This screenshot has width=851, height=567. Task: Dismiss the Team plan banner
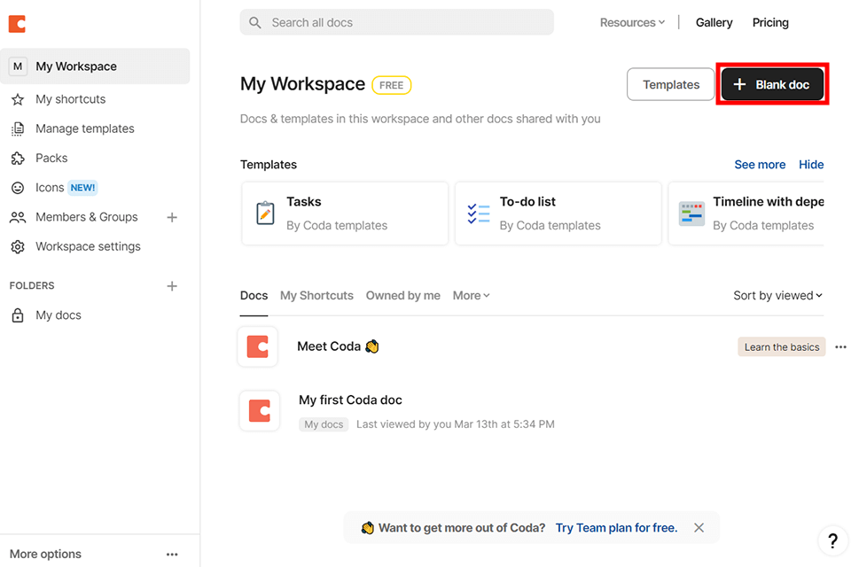point(699,528)
